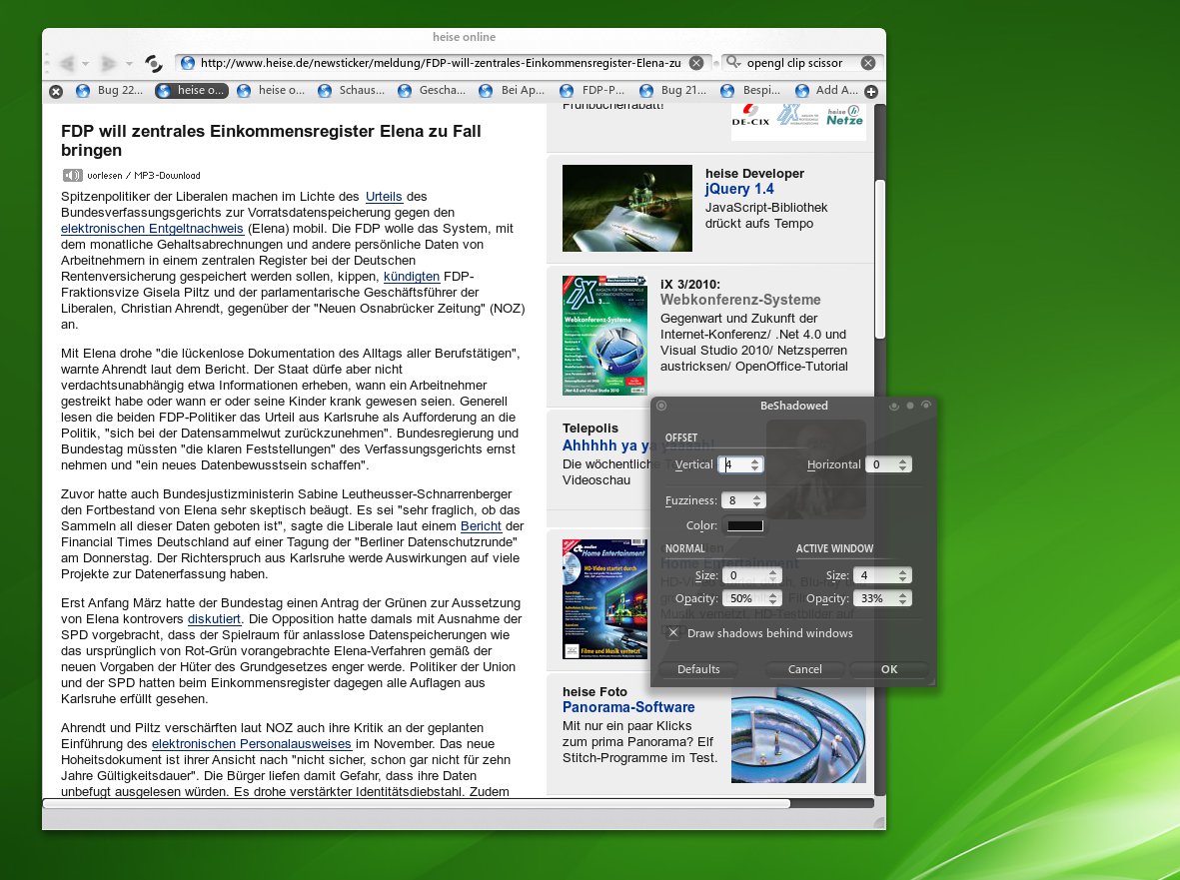Image resolution: width=1180 pixels, height=880 pixels.
Task: Open the 'vorlesen / MP3-Download' link
Action: click(x=144, y=175)
